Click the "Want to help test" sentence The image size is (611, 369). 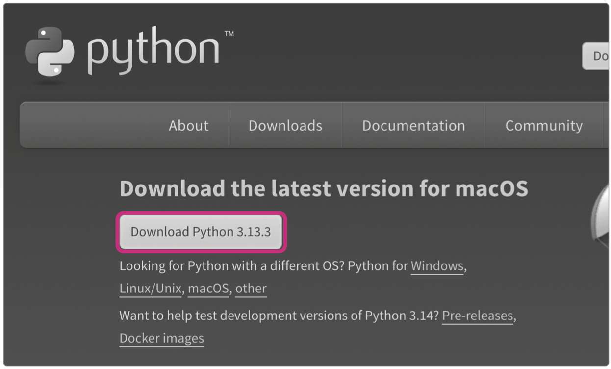coord(245,316)
